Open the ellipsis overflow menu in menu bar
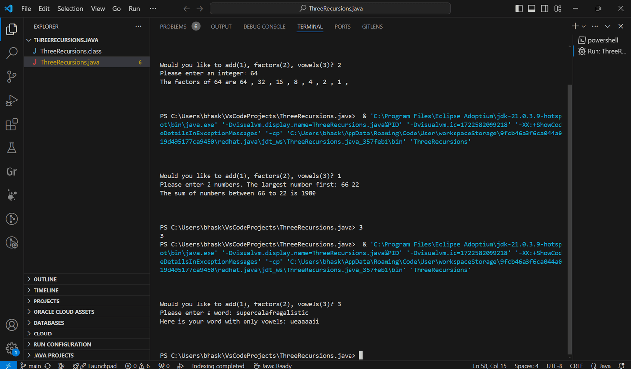 (x=153, y=9)
